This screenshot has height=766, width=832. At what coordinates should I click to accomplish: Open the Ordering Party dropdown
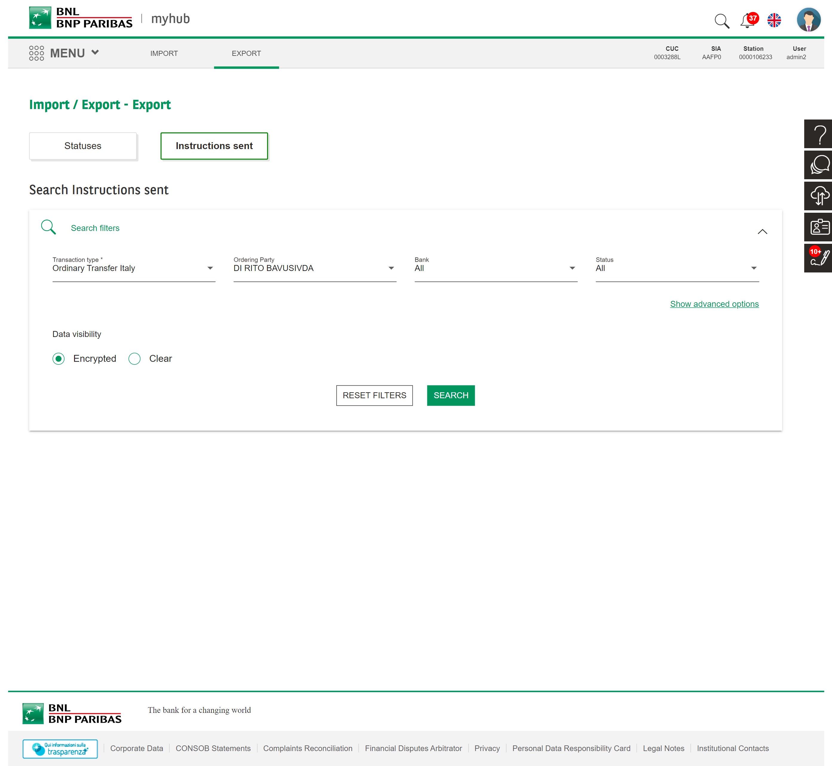pyautogui.click(x=315, y=268)
